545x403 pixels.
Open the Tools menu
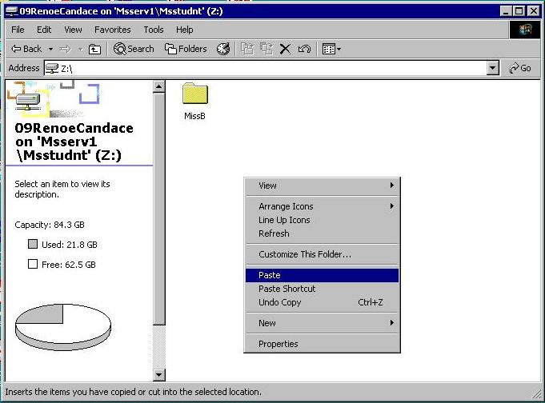click(154, 30)
